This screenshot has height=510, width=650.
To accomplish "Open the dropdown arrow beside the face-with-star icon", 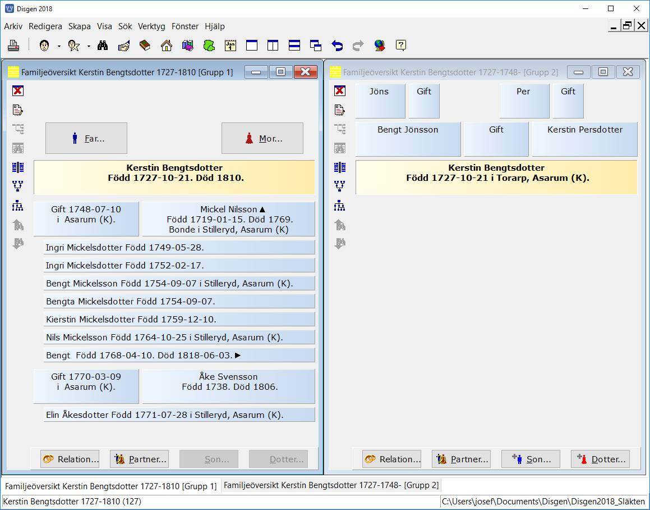I will click(x=89, y=46).
